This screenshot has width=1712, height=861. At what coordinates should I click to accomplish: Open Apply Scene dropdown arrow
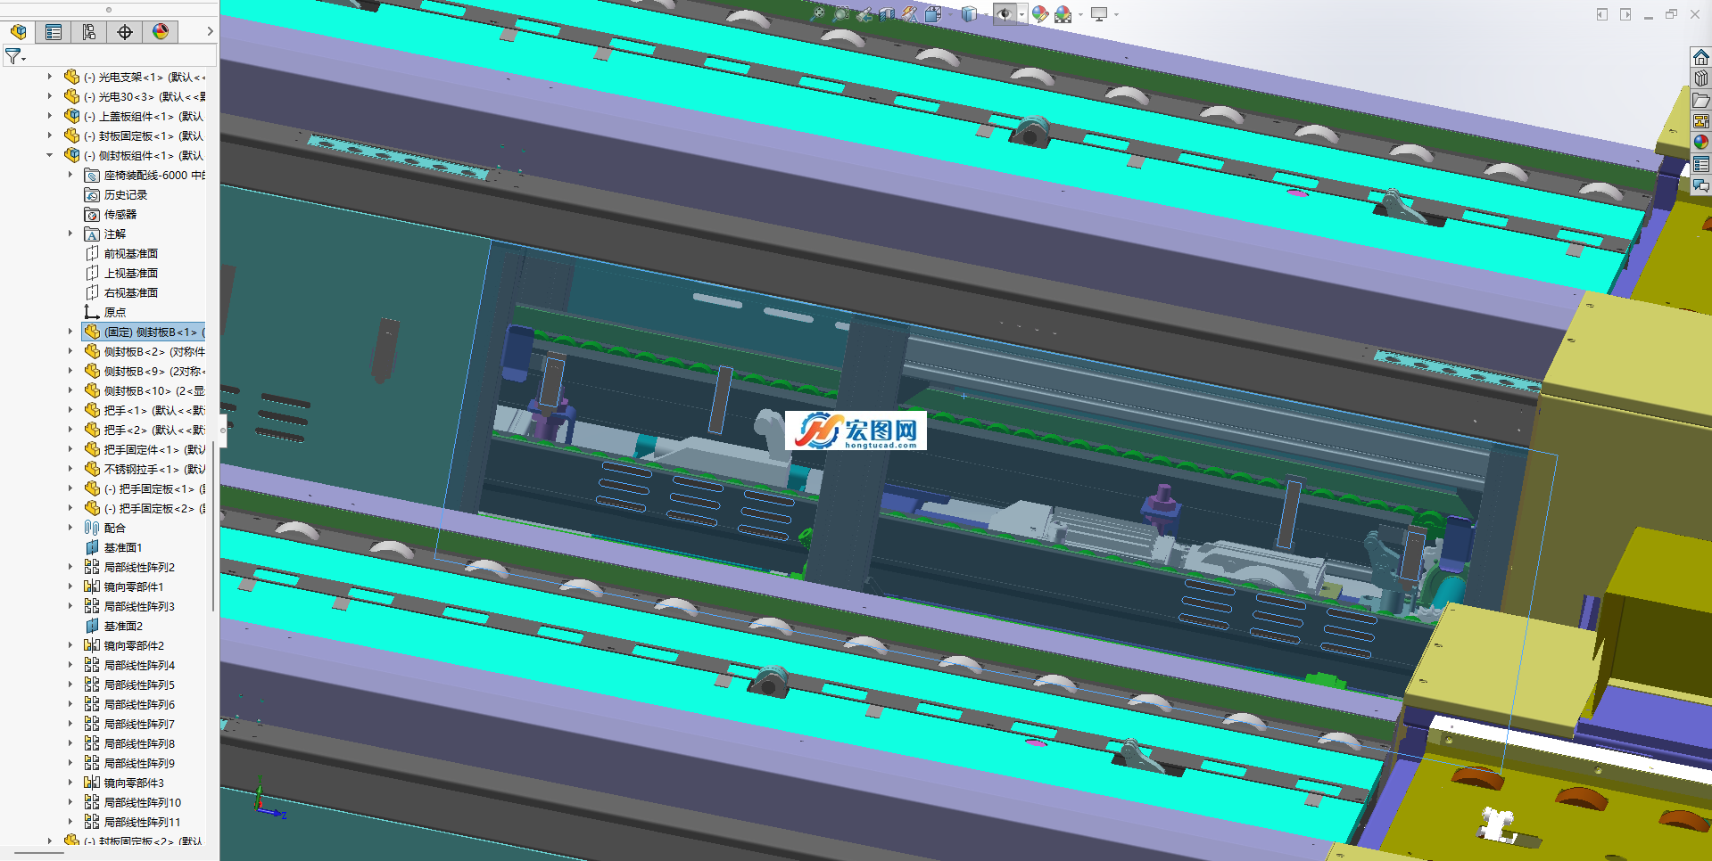[1080, 14]
